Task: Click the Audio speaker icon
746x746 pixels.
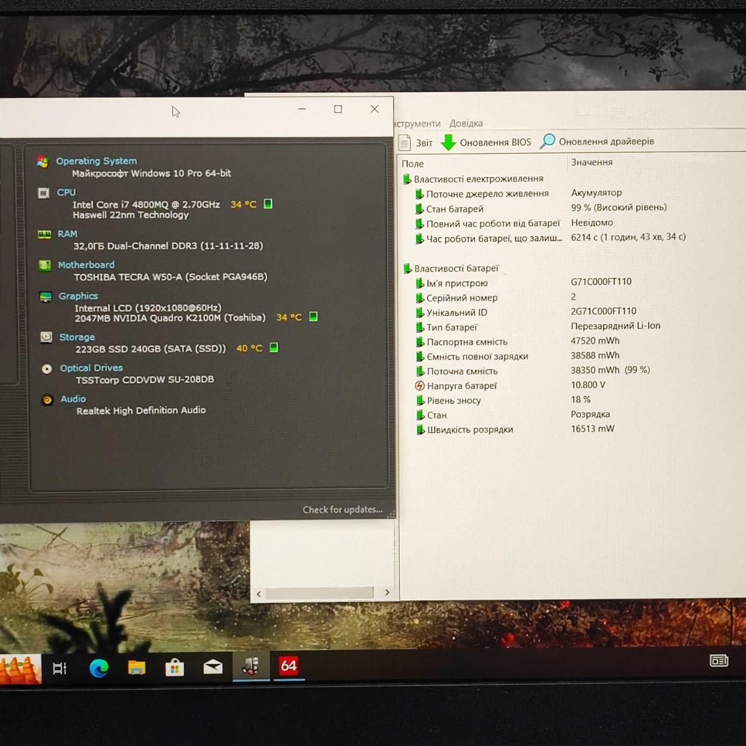Action: click(x=47, y=400)
